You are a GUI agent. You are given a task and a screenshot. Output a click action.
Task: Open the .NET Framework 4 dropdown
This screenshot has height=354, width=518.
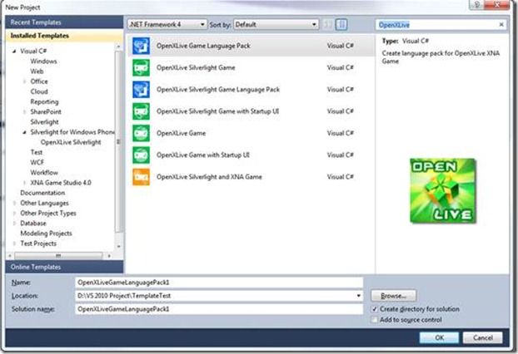[167, 24]
